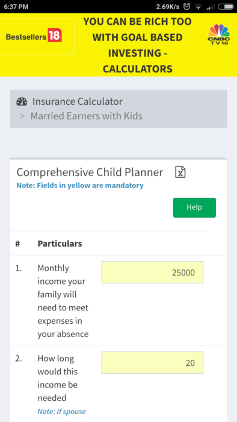
Task: Tap the duration field showing 20
Action: pyautogui.click(x=152, y=362)
